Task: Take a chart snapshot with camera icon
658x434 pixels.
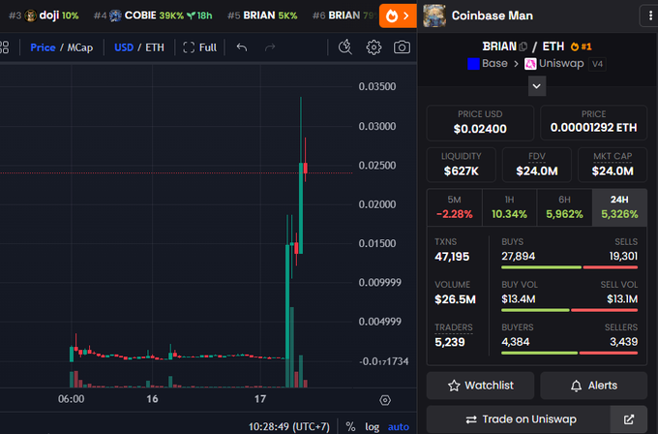Action: [x=402, y=47]
